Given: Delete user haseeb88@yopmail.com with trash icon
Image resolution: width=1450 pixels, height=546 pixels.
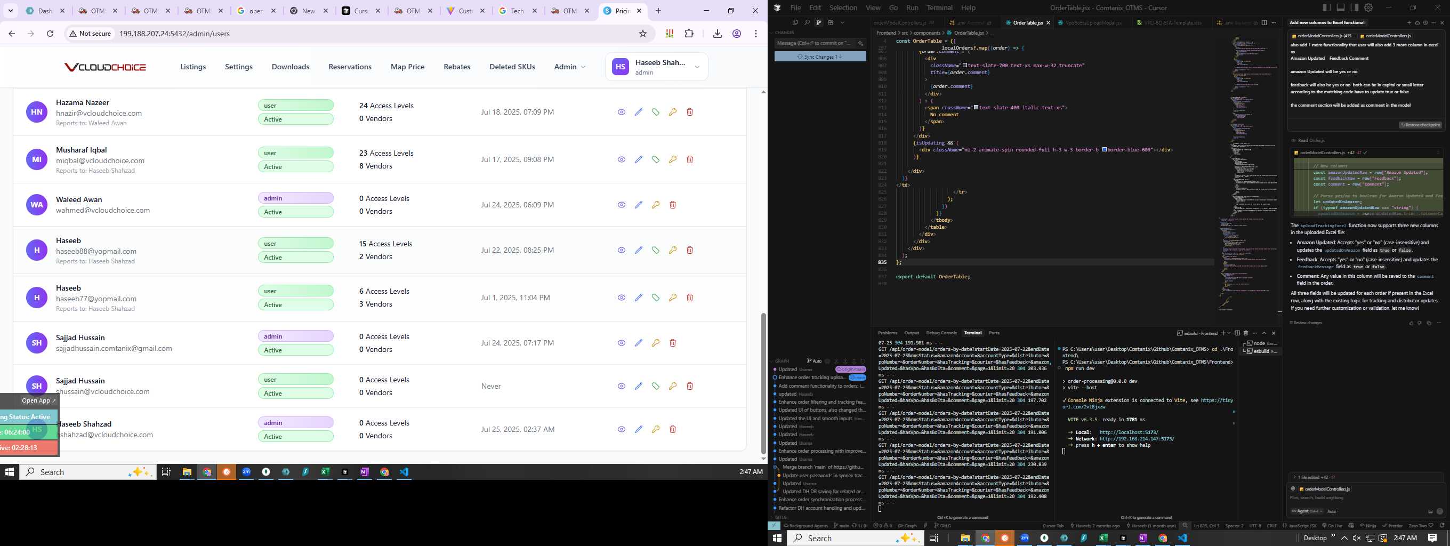Looking at the screenshot, I should click(x=689, y=250).
